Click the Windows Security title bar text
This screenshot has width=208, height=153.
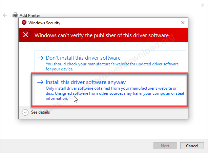pos(44,23)
